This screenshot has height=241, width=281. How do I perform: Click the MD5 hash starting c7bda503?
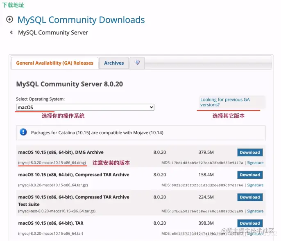[x=207, y=211]
